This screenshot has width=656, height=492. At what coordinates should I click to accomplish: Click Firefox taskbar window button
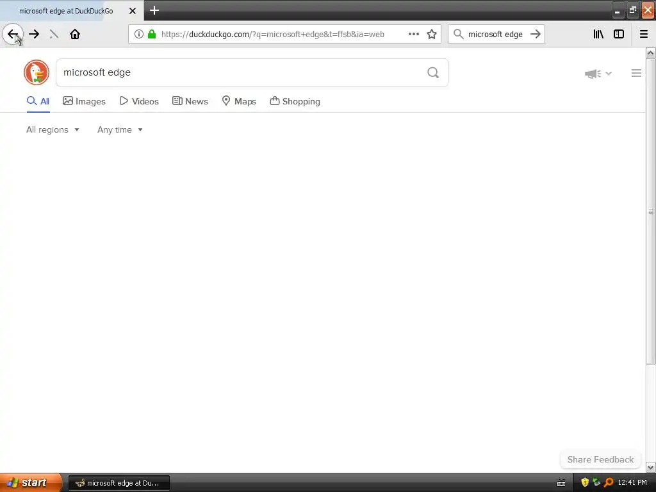click(x=119, y=483)
